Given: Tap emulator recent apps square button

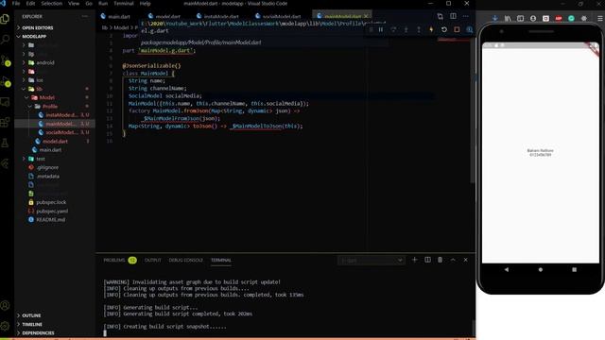Looking at the screenshot, I should pyautogui.click(x=574, y=269).
